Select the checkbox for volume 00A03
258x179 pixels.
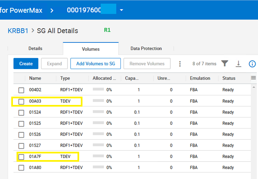pyautogui.click(x=21, y=101)
